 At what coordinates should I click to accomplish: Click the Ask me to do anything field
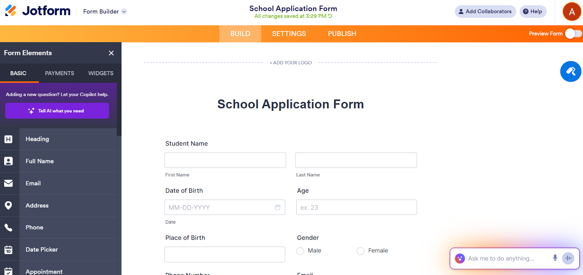(x=506, y=258)
